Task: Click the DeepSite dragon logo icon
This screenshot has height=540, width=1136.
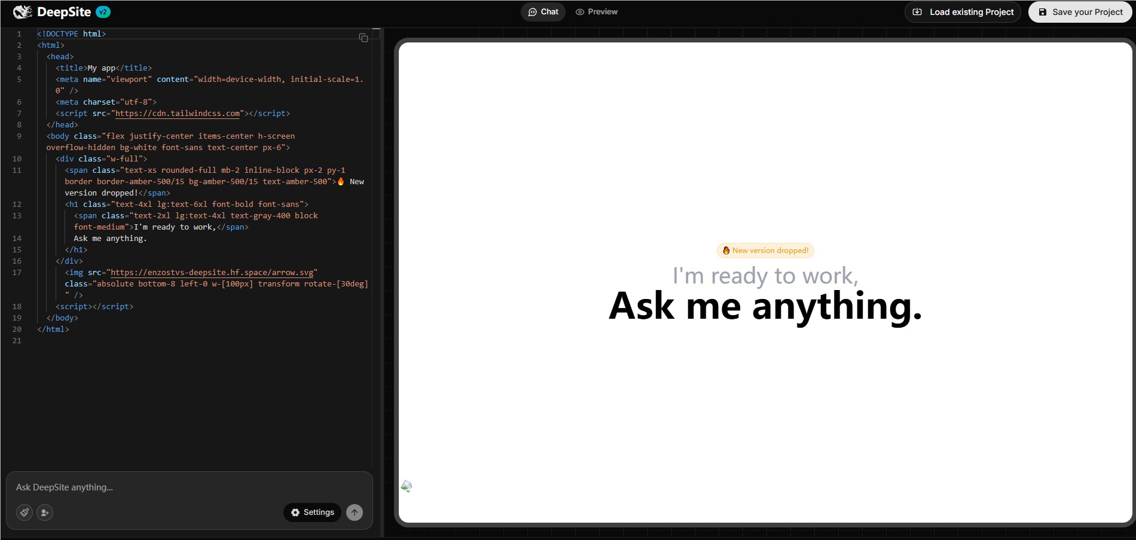Action: (x=22, y=12)
